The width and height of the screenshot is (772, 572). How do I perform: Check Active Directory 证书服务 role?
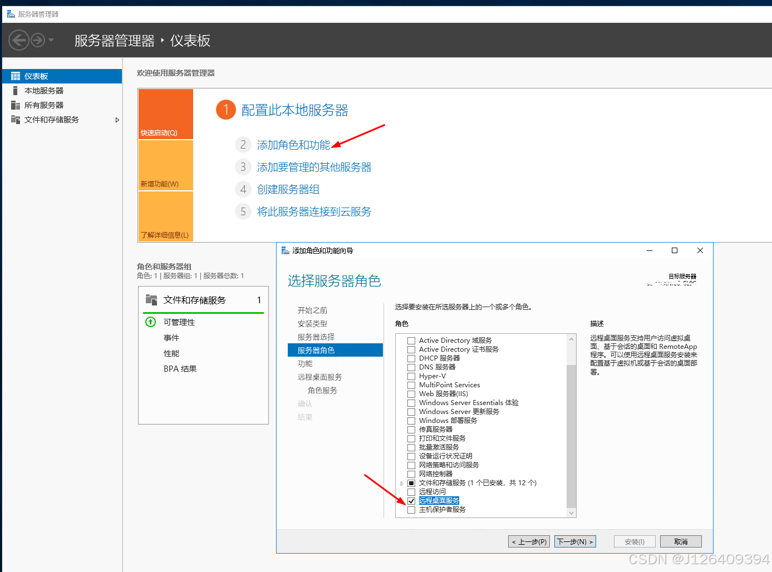coord(411,349)
